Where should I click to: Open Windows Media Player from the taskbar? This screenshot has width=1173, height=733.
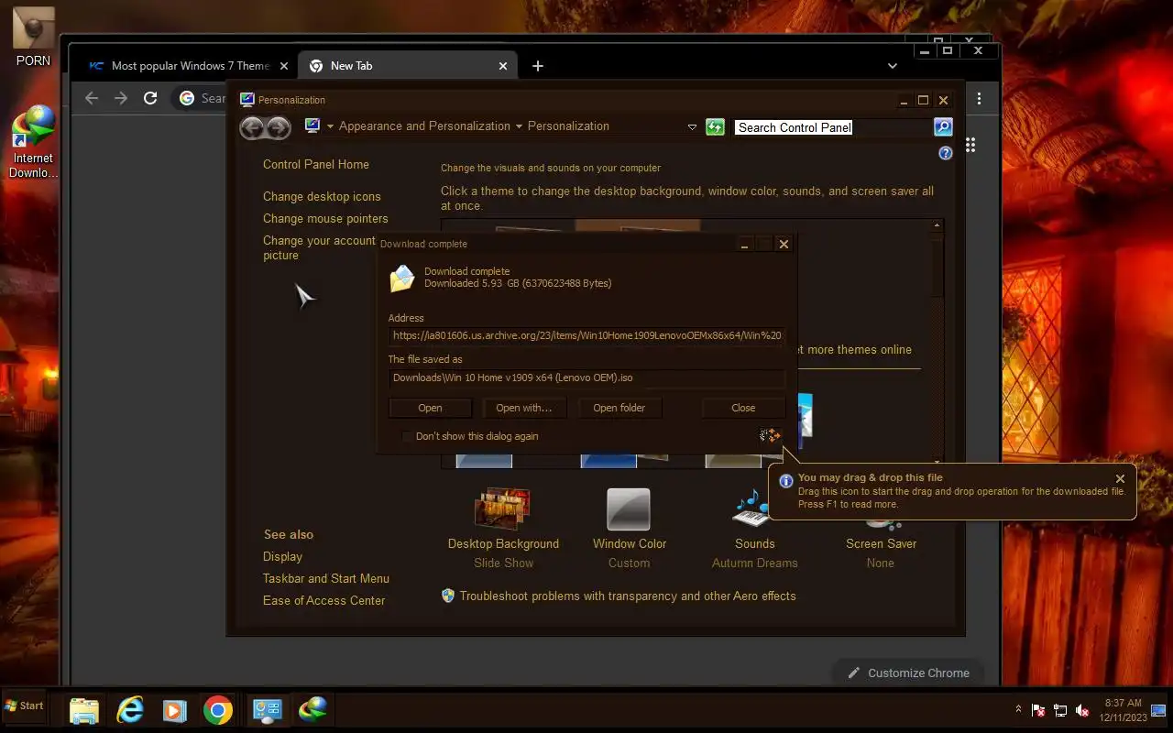click(174, 710)
